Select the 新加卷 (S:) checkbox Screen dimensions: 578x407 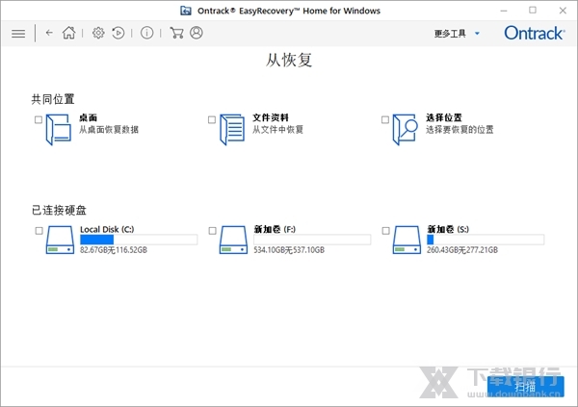pyautogui.click(x=385, y=231)
